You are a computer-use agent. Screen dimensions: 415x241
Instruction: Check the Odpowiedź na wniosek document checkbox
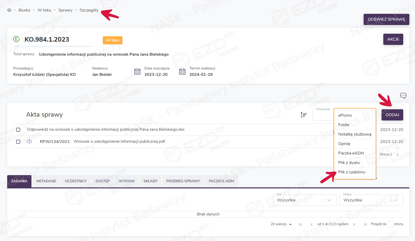[x=18, y=130]
